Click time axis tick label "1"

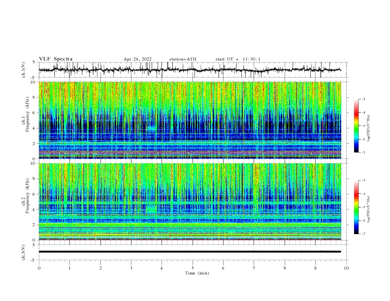[x=69, y=268]
